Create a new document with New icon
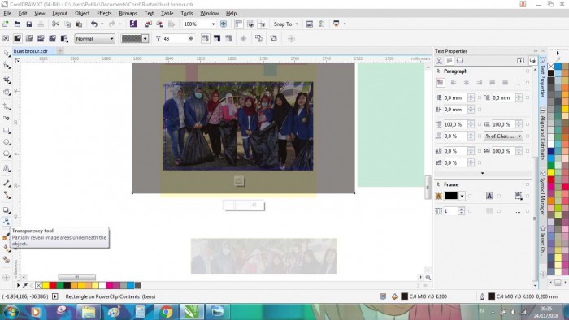569x320 pixels. (x=6, y=24)
